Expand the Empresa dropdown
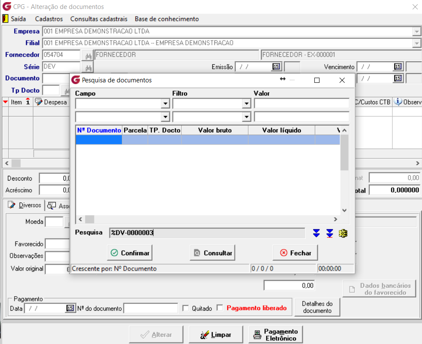 pyautogui.click(x=416, y=32)
